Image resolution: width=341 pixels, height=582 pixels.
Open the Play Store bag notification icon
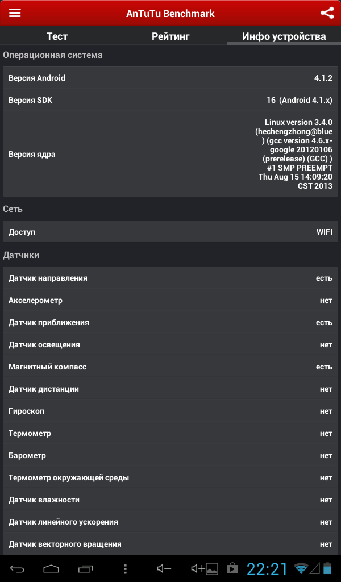coord(232,568)
